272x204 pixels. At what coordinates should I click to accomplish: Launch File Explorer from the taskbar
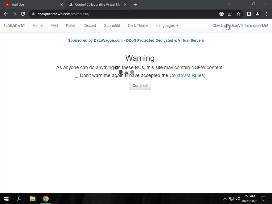(x=33, y=199)
